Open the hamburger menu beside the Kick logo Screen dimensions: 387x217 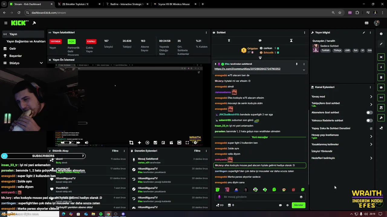pos(6,23)
